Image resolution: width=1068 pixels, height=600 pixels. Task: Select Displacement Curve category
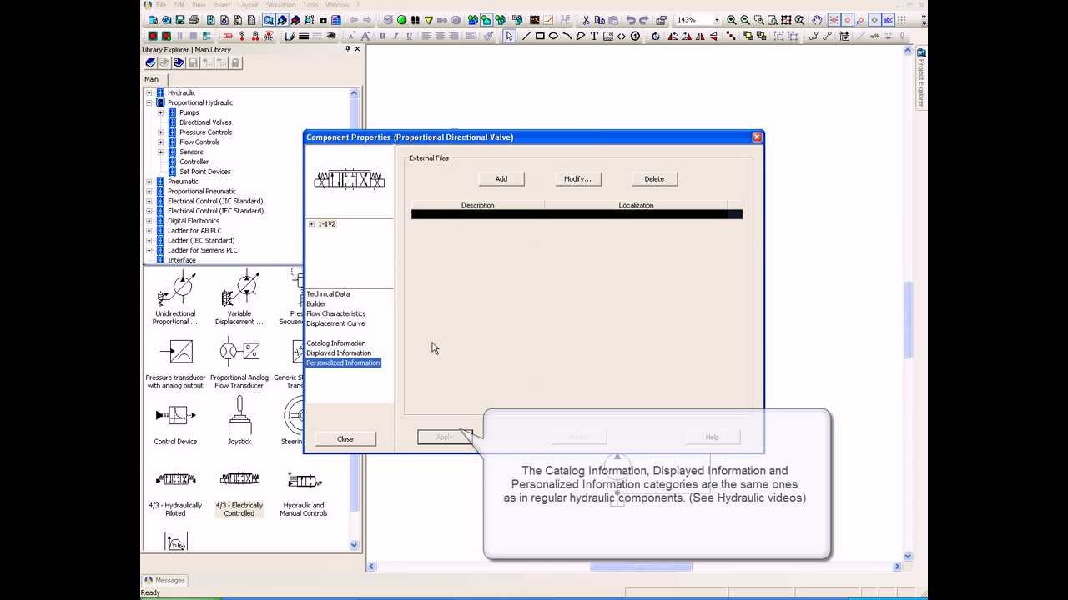tap(335, 323)
